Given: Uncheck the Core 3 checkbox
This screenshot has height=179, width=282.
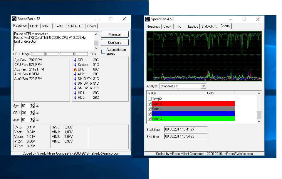Looking at the screenshot, I should coord(150,119).
